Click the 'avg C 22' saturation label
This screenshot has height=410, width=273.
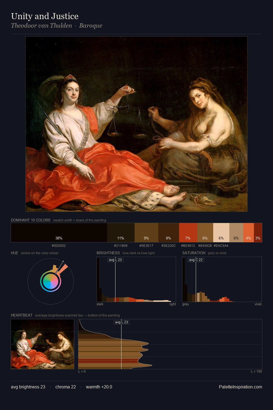click(x=196, y=260)
